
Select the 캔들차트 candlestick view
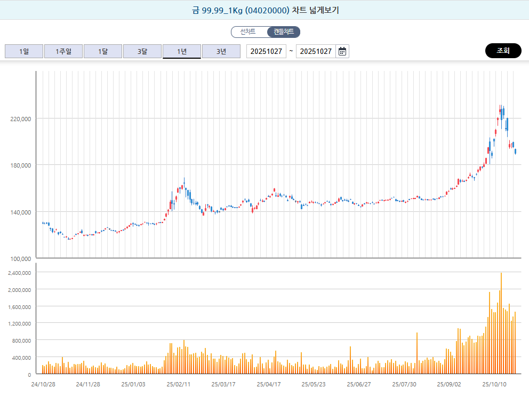click(x=284, y=32)
